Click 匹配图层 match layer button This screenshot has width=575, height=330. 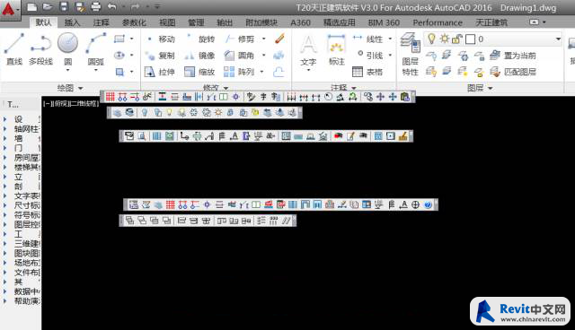coord(513,72)
